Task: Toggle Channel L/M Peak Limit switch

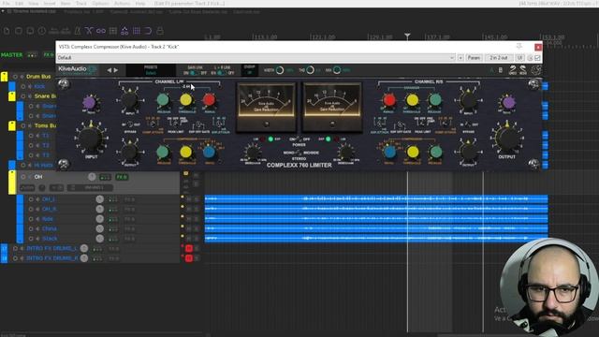Action: tap(175, 123)
